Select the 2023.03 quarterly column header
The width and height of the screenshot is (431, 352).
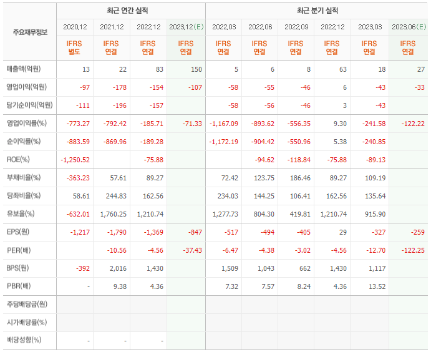370,27
